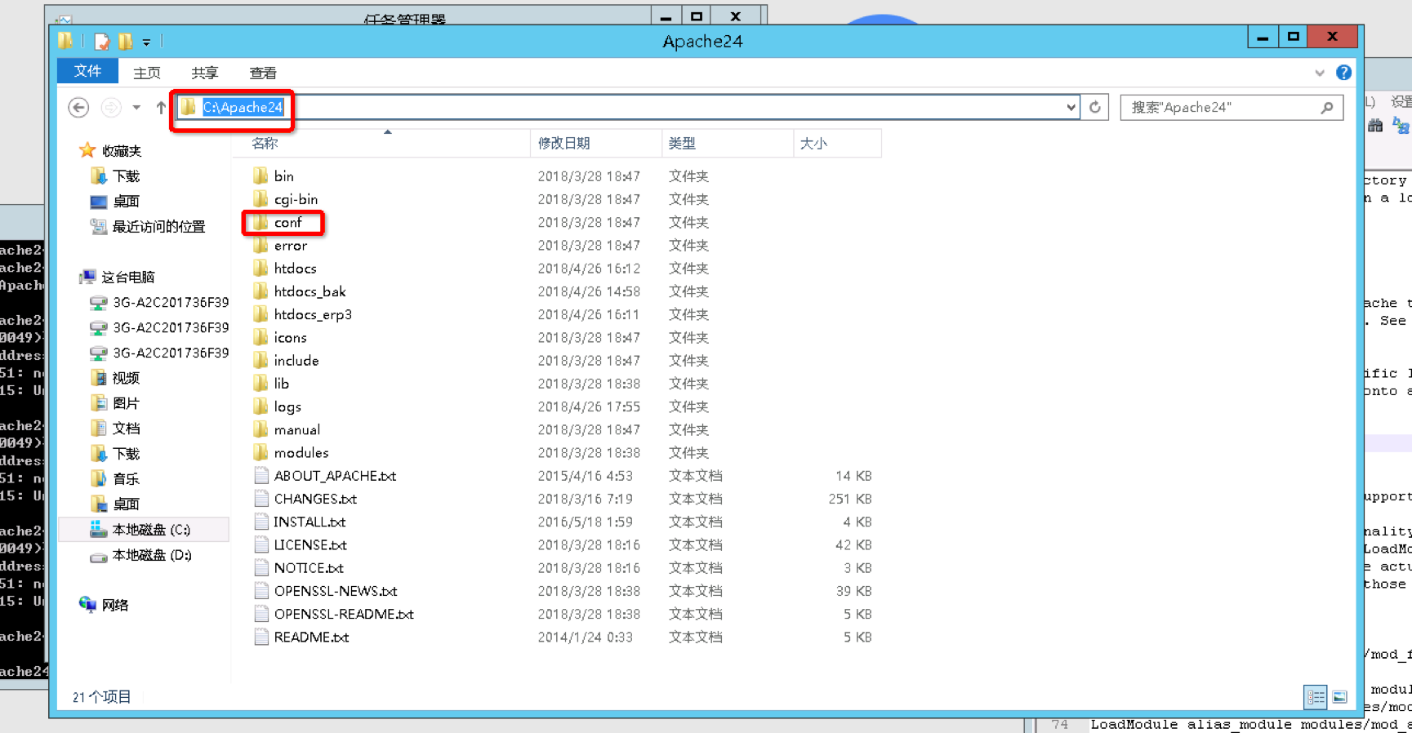Open the 文件 ribbon tab

(88, 72)
